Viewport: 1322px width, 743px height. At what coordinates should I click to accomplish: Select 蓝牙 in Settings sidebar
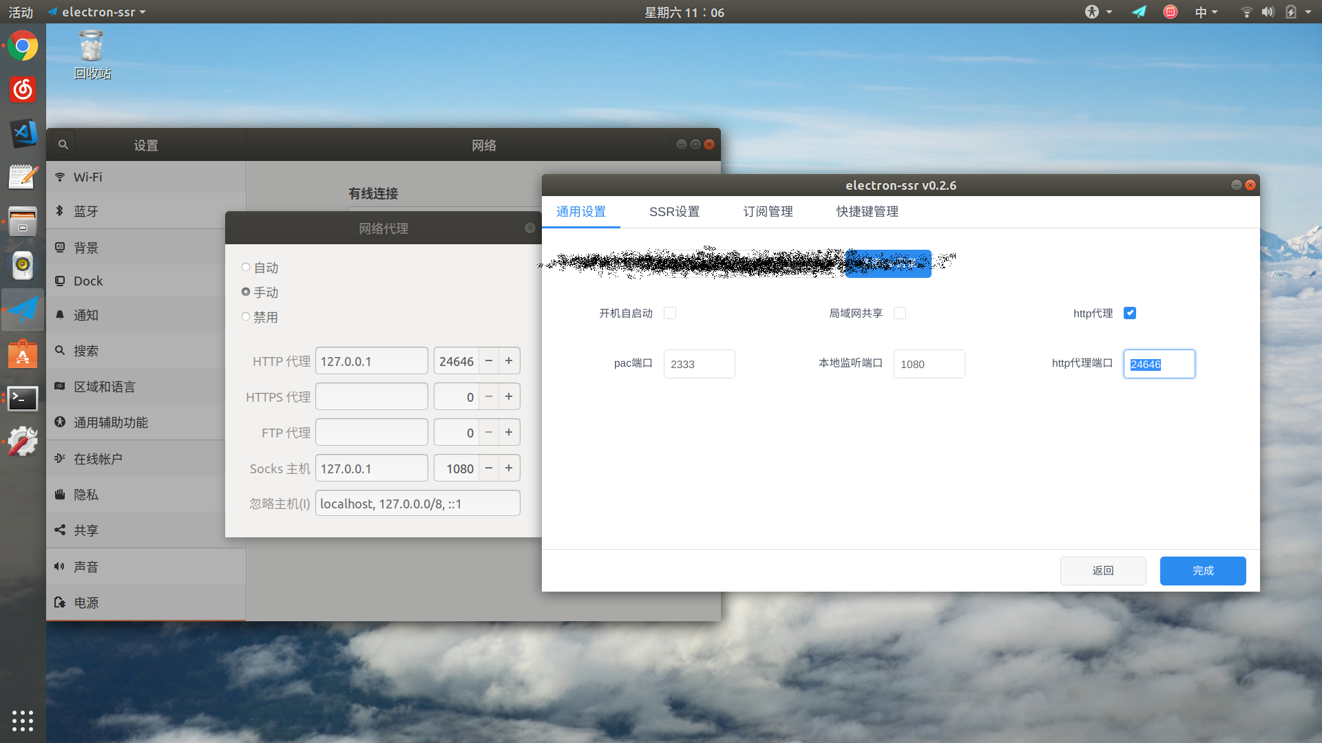pos(146,211)
